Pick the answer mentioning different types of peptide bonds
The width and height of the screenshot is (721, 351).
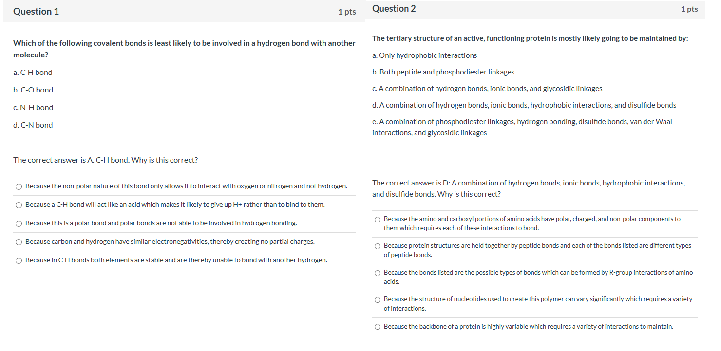[378, 246]
